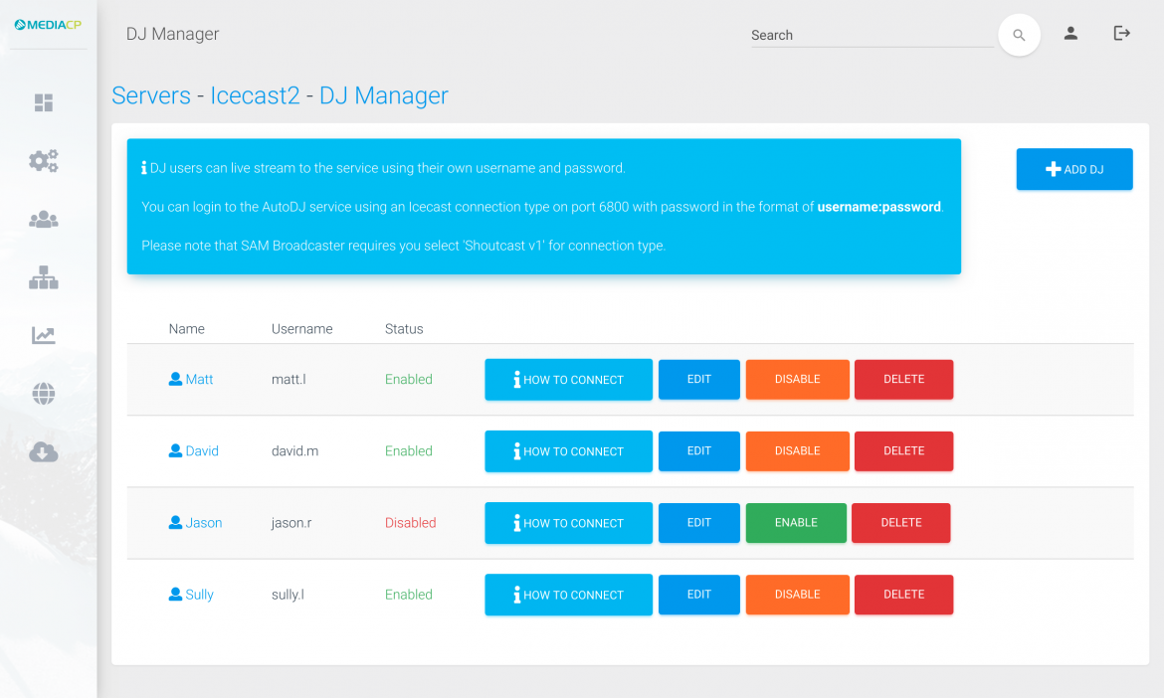1164x698 pixels.
Task: Delete the Jason DJ account
Action: click(901, 523)
